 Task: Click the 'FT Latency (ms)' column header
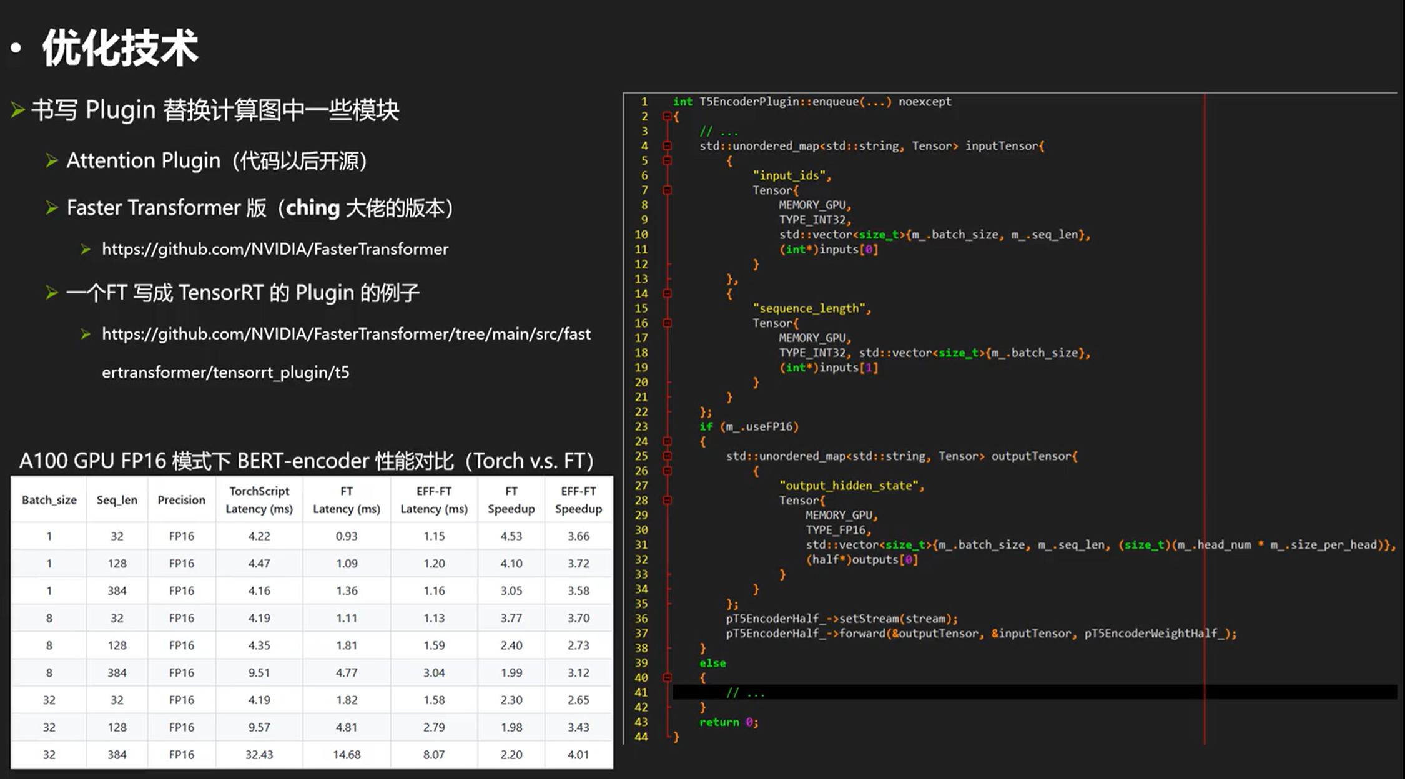point(347,500)
